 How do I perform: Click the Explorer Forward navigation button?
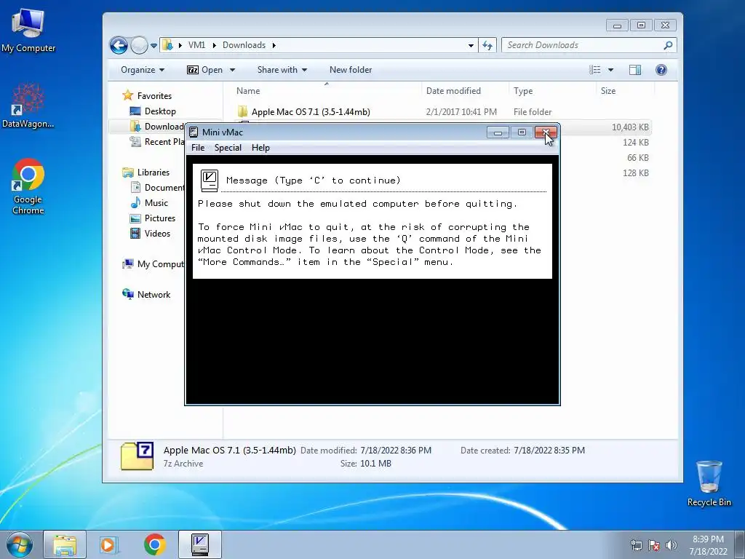[139, 46]
